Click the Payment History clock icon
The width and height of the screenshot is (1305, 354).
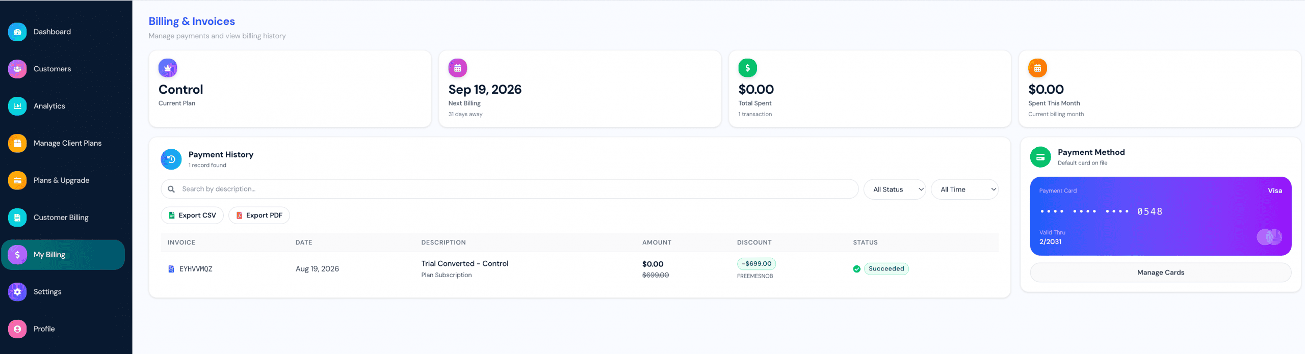coord(171,159)
